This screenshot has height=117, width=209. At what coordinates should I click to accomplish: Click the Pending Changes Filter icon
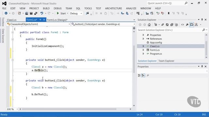[156, 25]
